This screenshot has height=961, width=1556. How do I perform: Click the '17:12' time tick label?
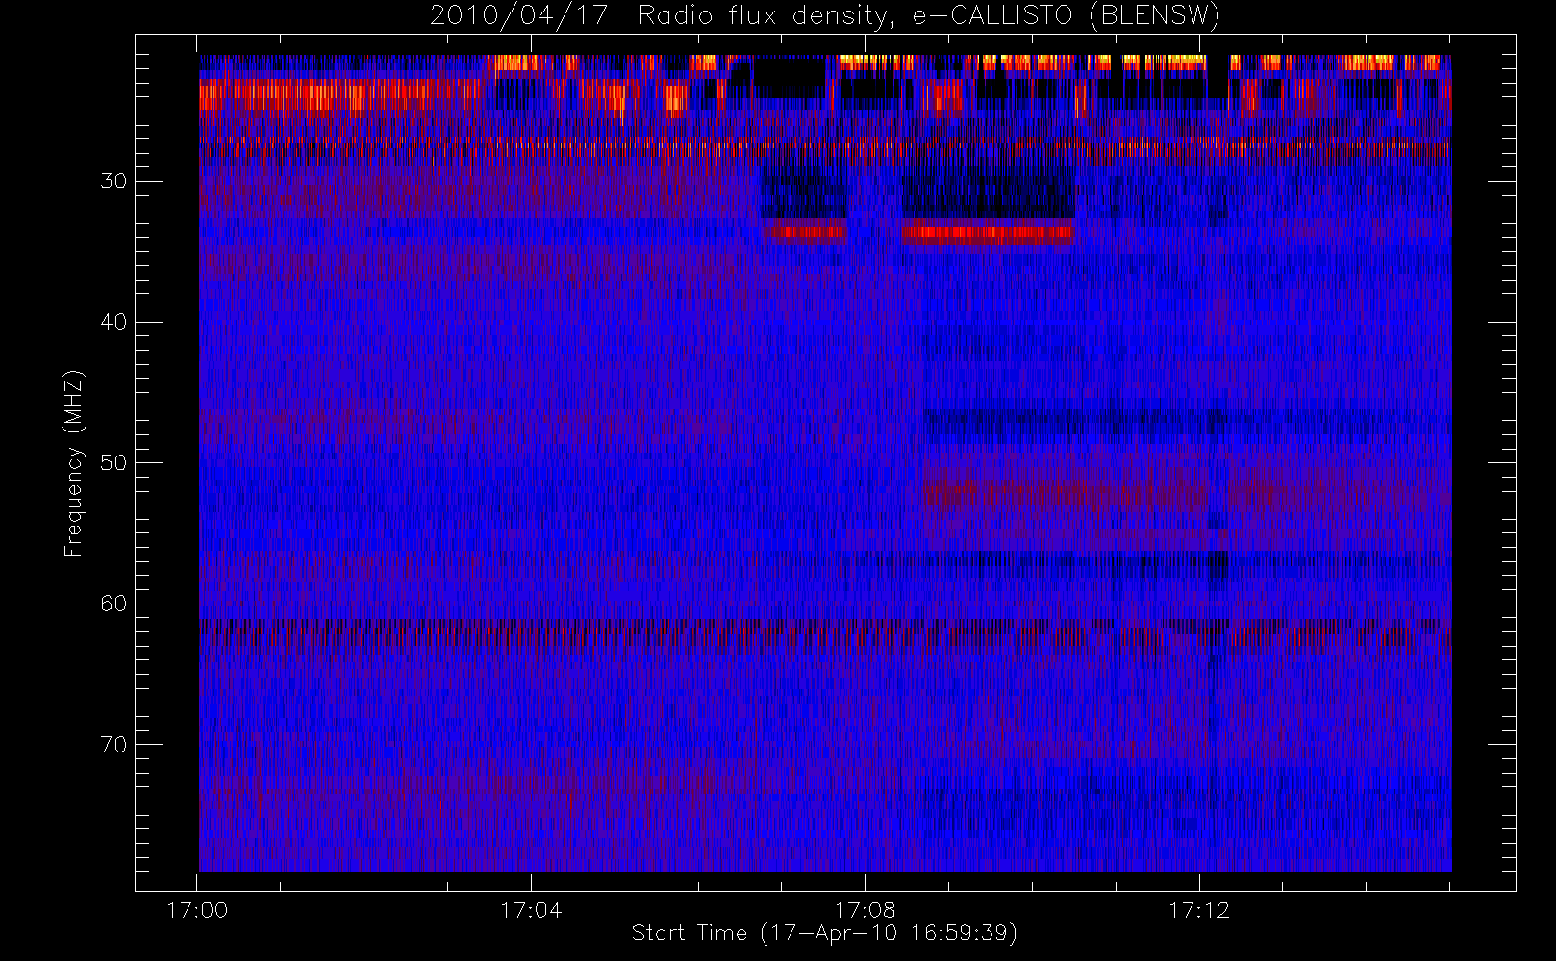click(x=1199, y=910)
